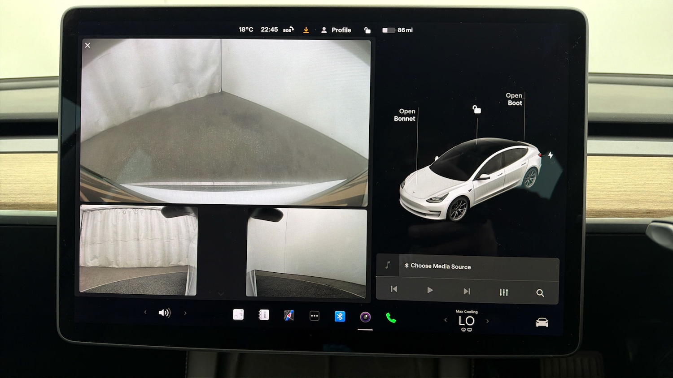Open Open Bonnet control

pyautogui.click(x=405, y=115)
